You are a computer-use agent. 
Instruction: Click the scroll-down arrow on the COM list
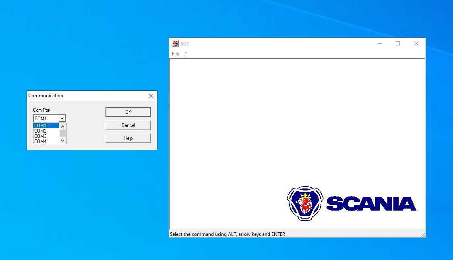62,140
